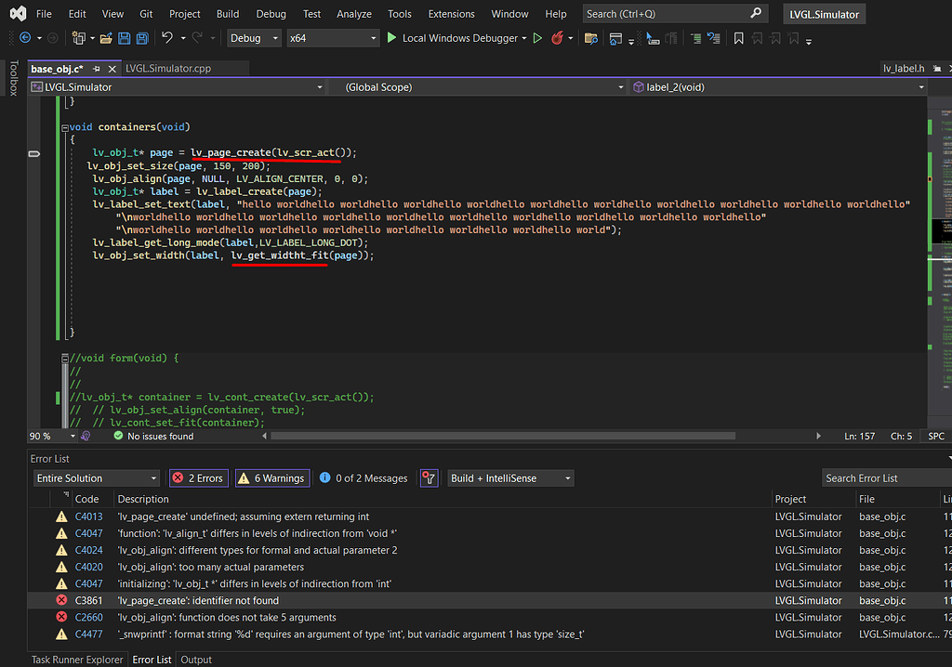Open the (Global Scope) dropdown

point(477,87)
